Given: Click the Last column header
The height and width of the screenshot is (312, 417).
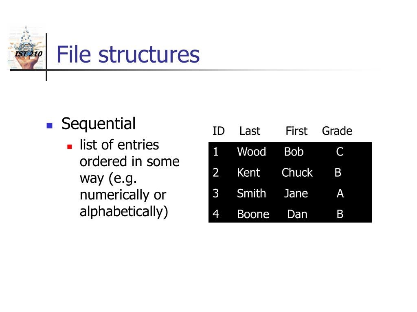Looking at the screenshot, I should click(250, 131).
